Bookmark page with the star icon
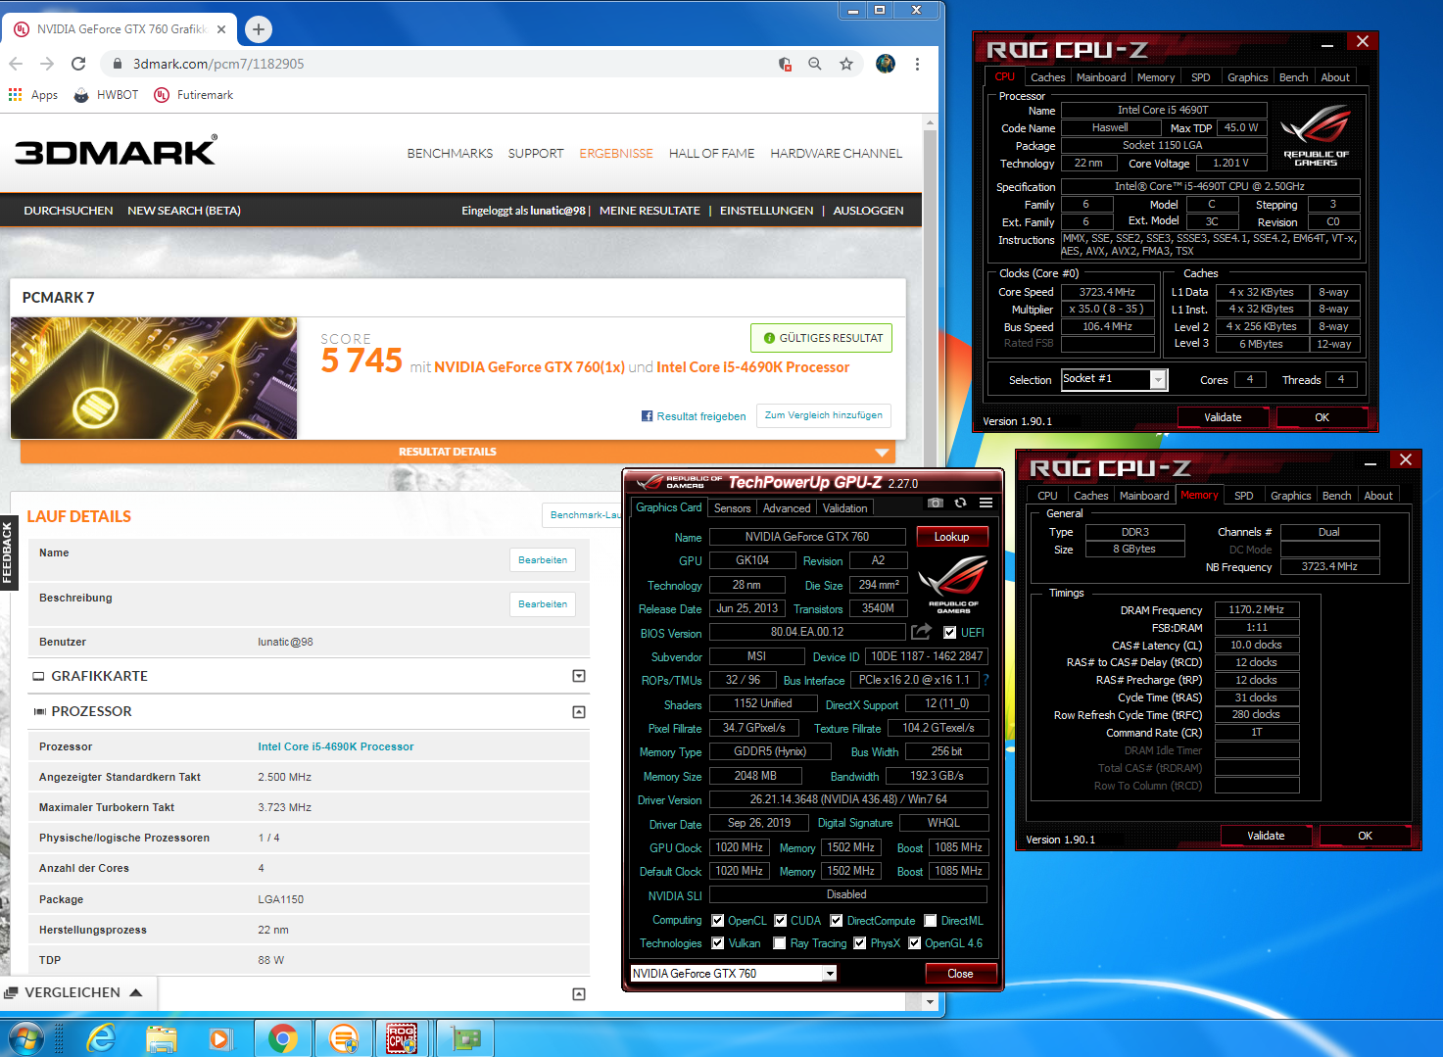 pos(846,64)
